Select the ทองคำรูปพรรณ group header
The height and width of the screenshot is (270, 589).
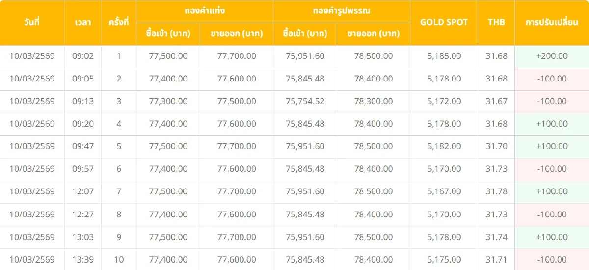coord(342,11)
